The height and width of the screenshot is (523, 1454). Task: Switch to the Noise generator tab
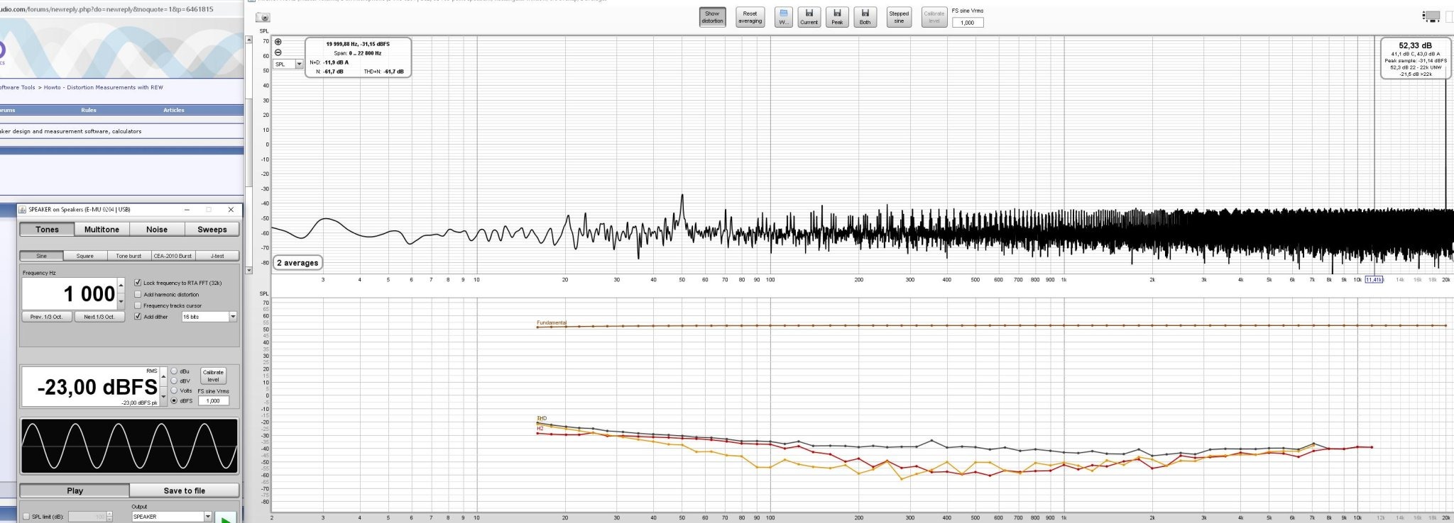(157, 230)
